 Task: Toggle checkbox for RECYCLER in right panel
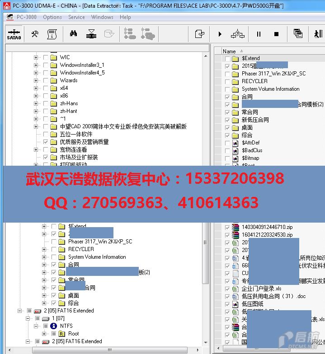pos(227,81)
